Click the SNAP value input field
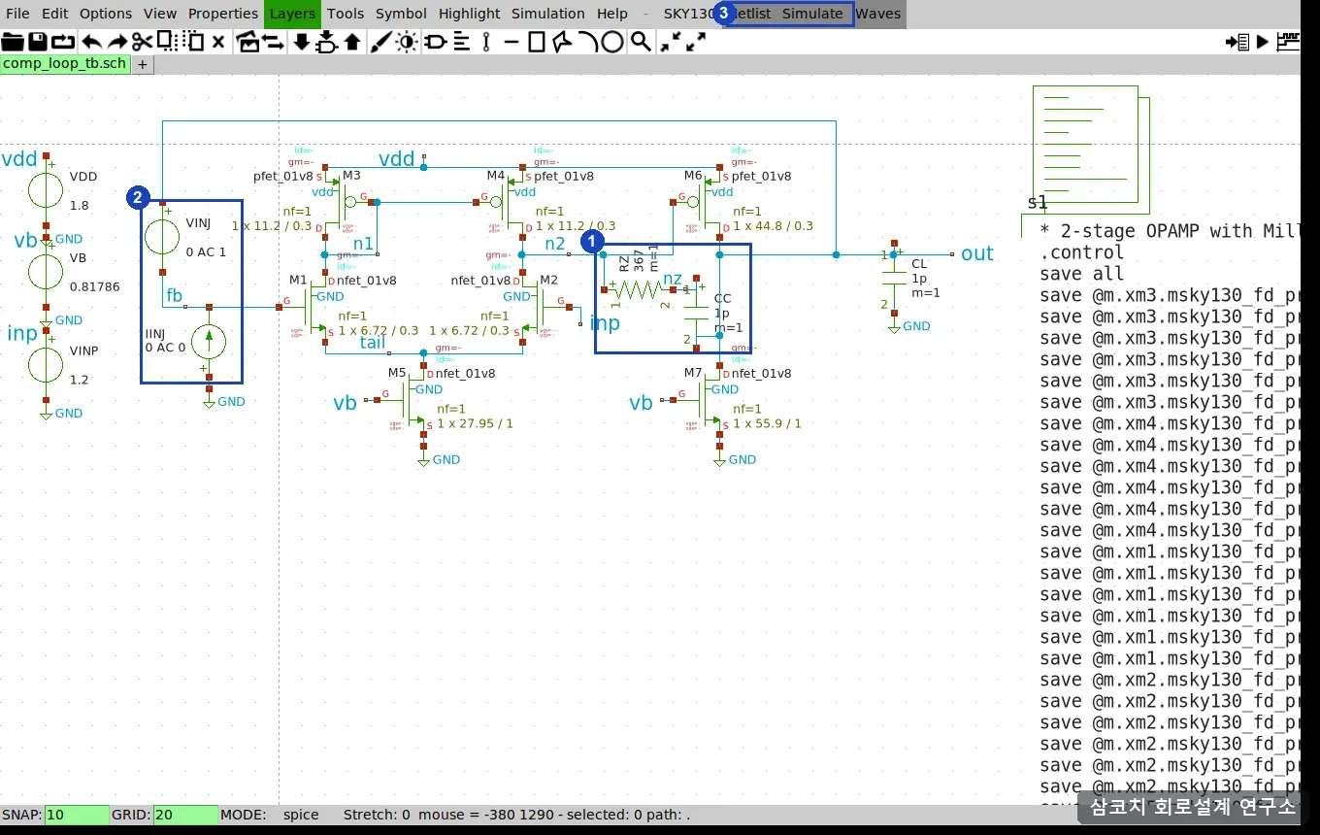This screenshot has height=835, width=1320. pos(77,815)
